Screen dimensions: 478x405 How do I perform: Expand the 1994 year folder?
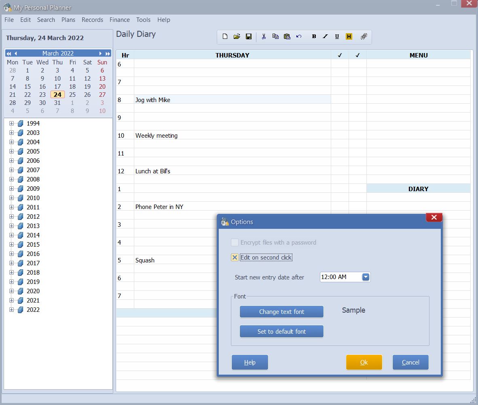[12, 123]
